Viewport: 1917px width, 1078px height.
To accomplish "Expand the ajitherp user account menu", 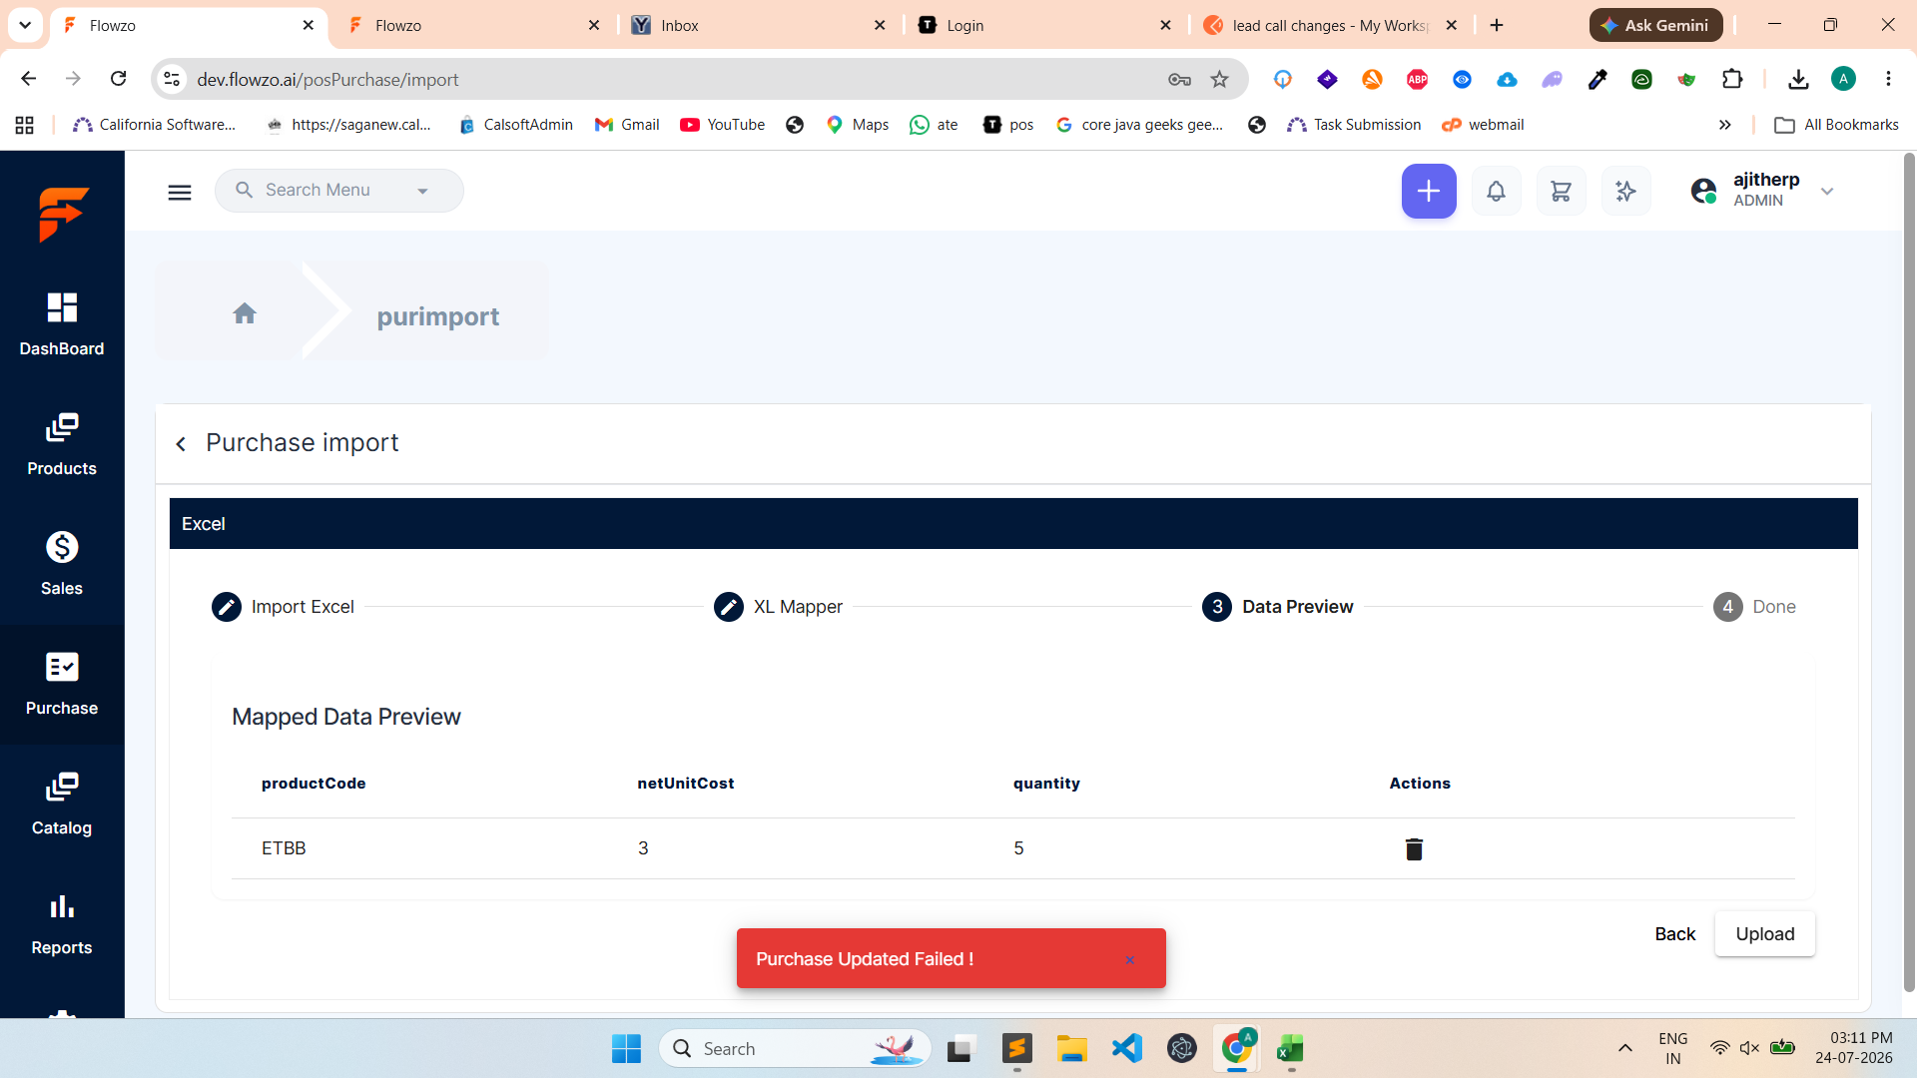I will click(1827, 191).
